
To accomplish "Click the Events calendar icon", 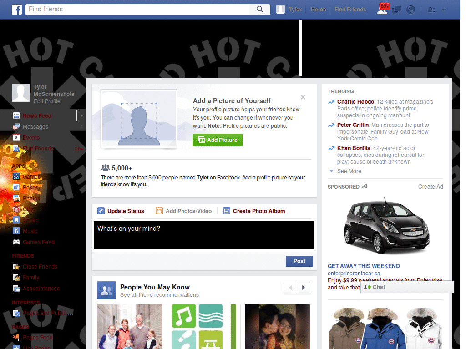I will (x=16, y=137).
